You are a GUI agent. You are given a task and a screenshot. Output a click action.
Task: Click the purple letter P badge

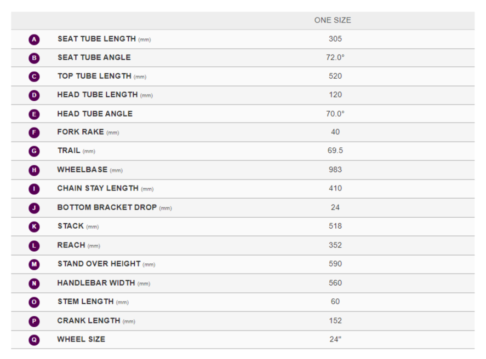35,321
